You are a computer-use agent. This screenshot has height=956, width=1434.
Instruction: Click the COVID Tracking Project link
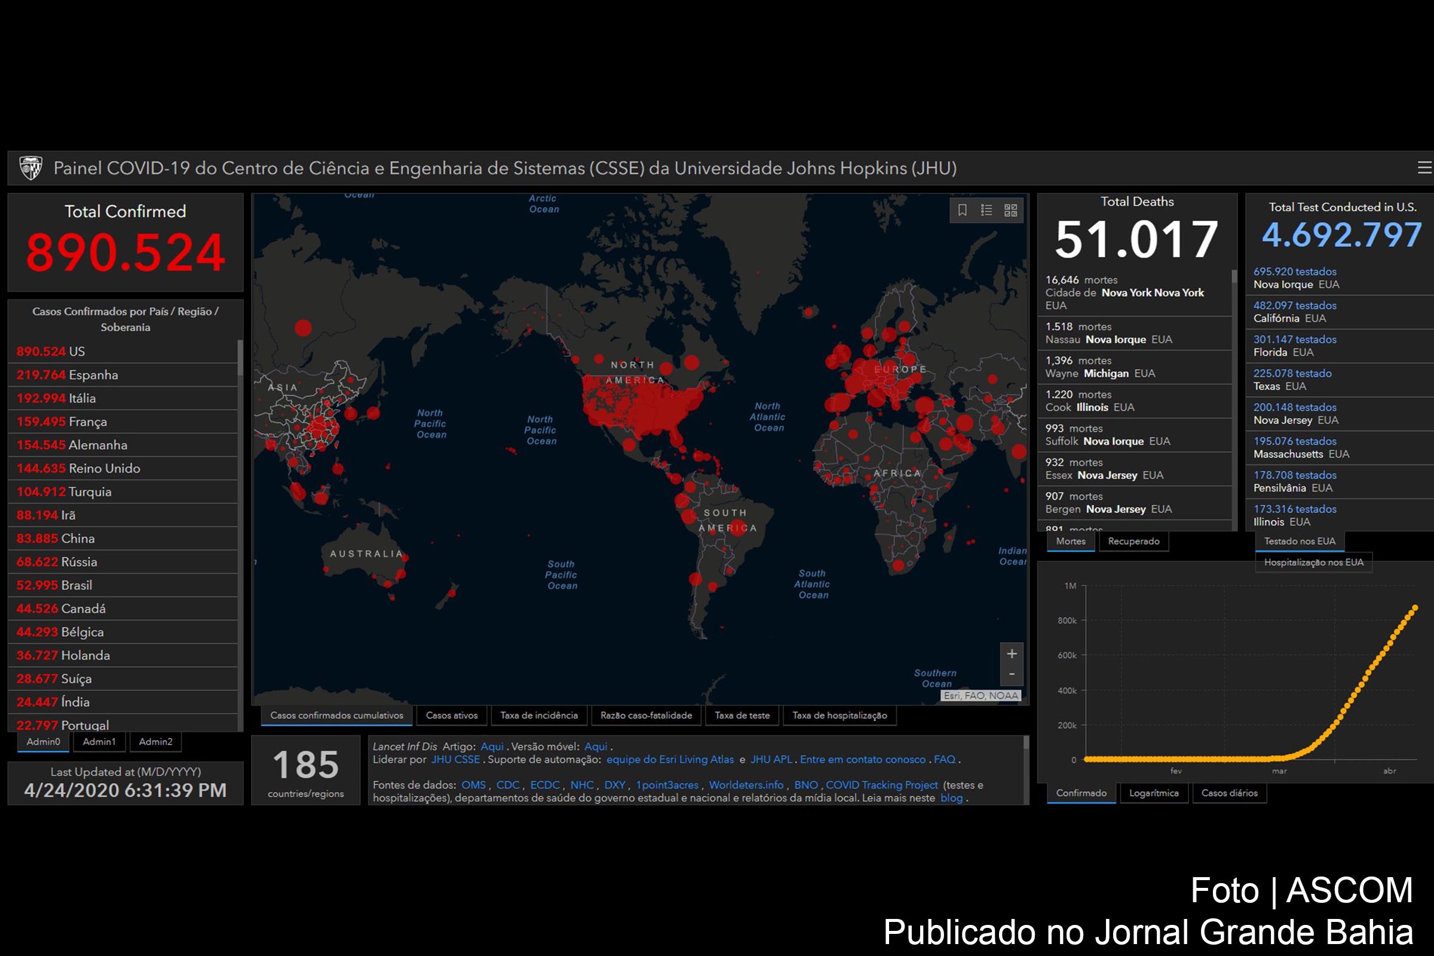click(x=882, y=785)
